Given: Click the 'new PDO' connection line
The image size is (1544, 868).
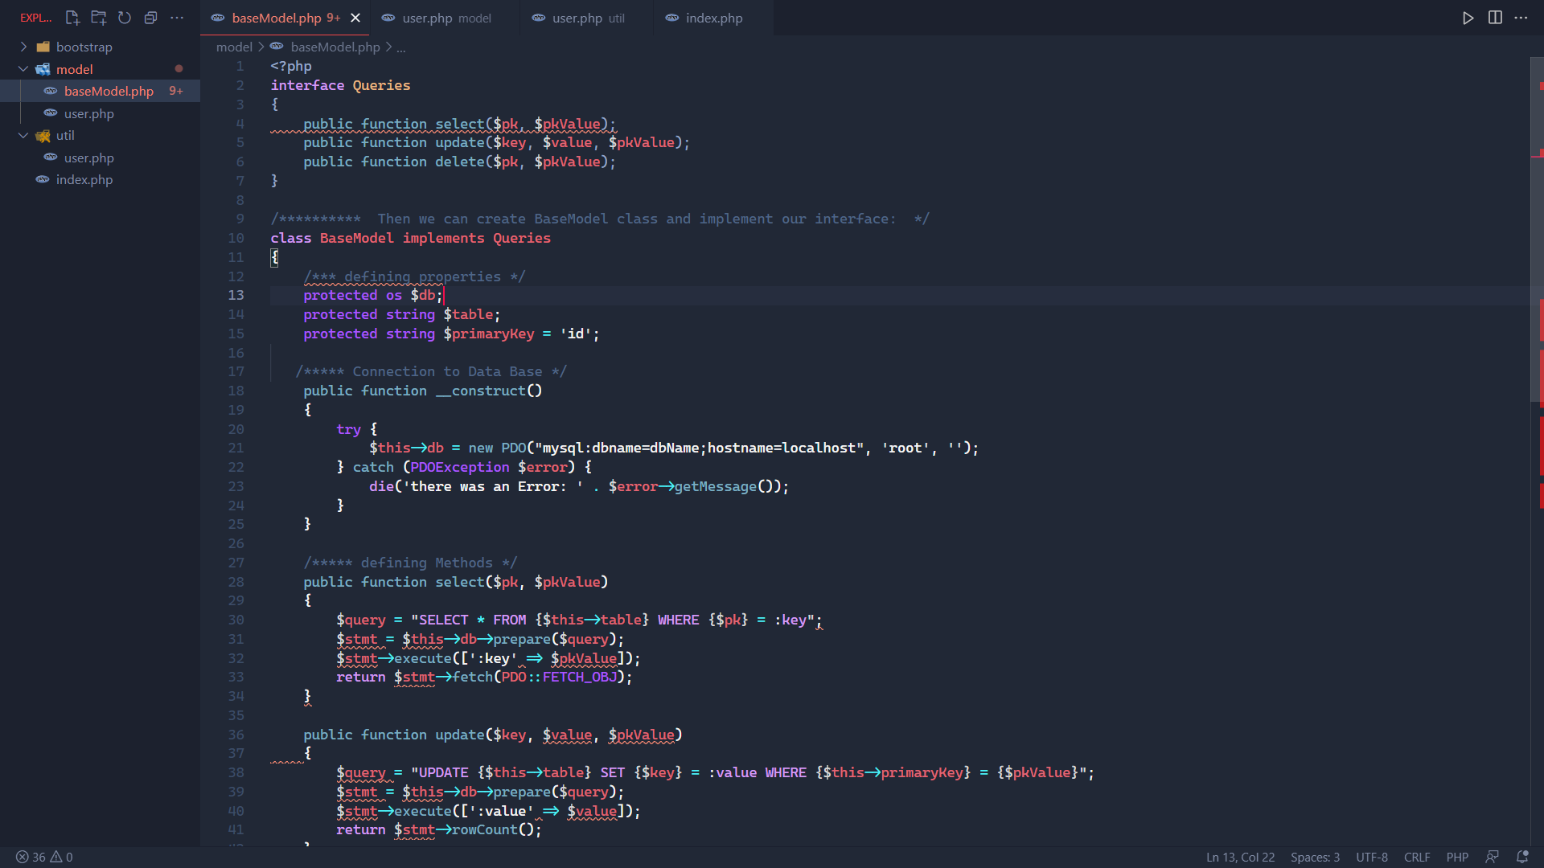Looking at the screenshot, I should (674, 448).
